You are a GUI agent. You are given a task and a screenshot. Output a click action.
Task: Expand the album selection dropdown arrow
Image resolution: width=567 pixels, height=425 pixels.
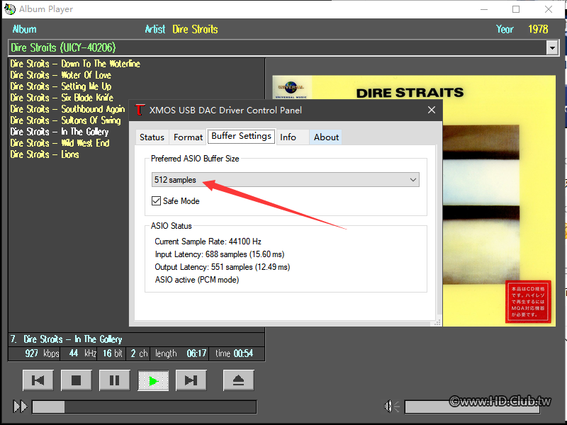coord(552,47)
